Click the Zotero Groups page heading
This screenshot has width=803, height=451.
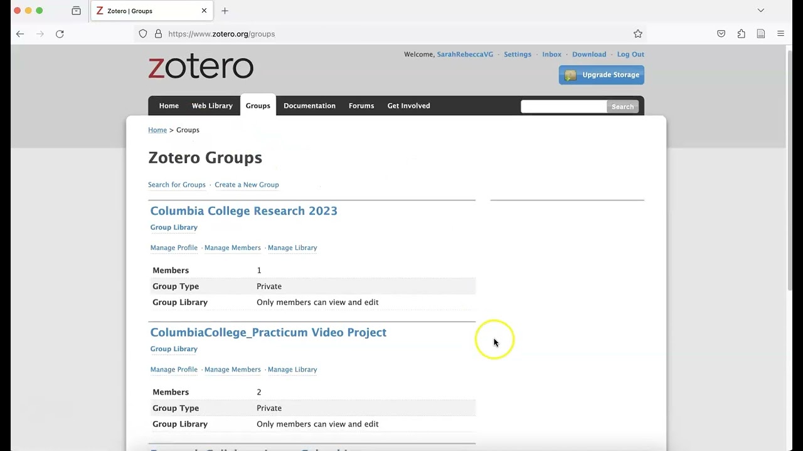205,158
